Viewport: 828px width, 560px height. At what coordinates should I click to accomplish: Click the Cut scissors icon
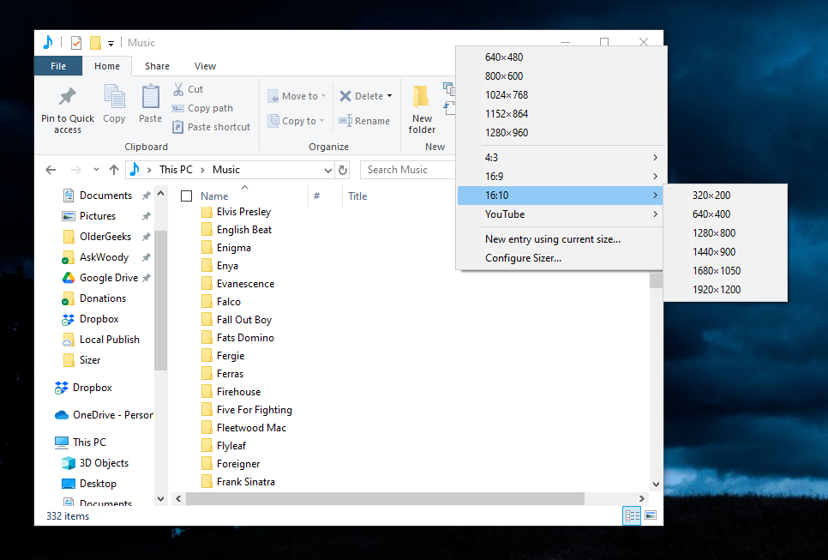pos(178,88)
